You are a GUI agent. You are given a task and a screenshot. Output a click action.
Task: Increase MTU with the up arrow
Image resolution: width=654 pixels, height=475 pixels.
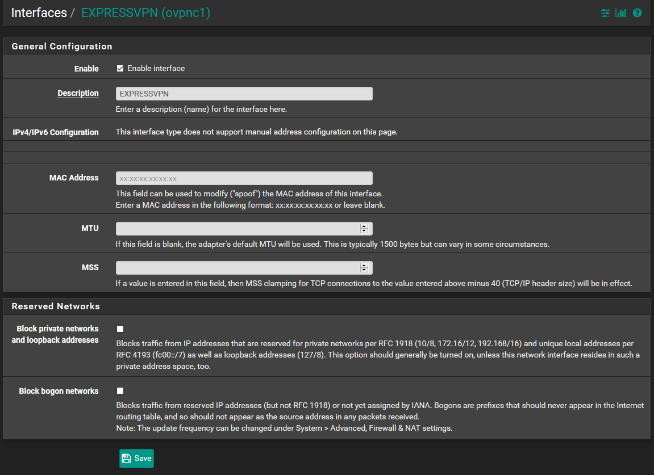pos(364,226)
